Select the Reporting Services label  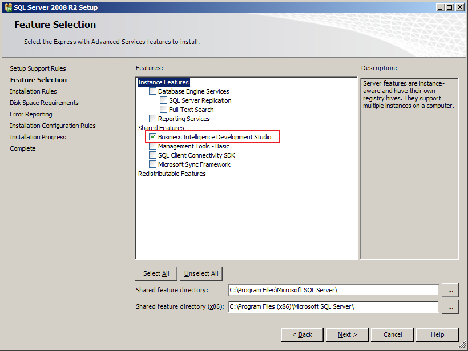[x=184, y=119]
